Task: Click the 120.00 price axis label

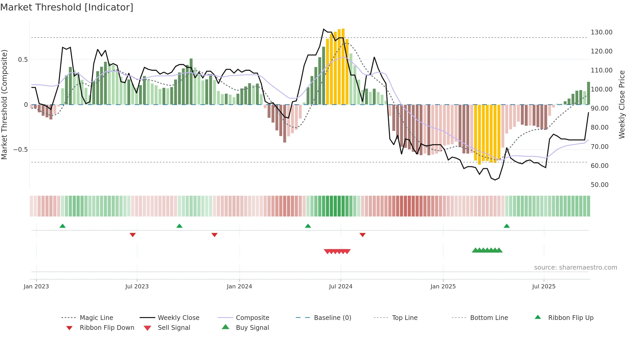Action: 601,51
